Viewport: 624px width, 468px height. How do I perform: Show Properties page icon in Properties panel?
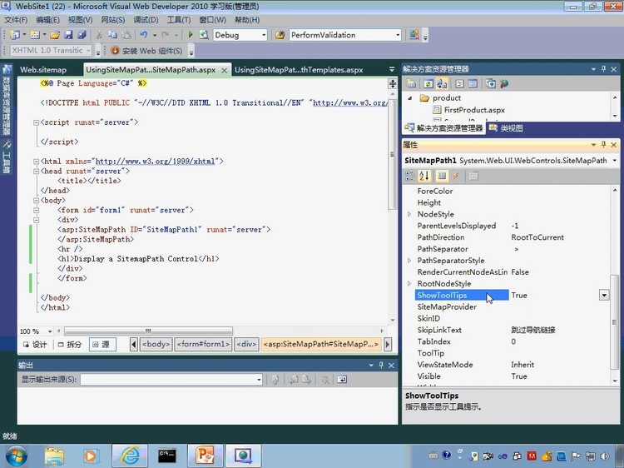click(x=442, y=176)
